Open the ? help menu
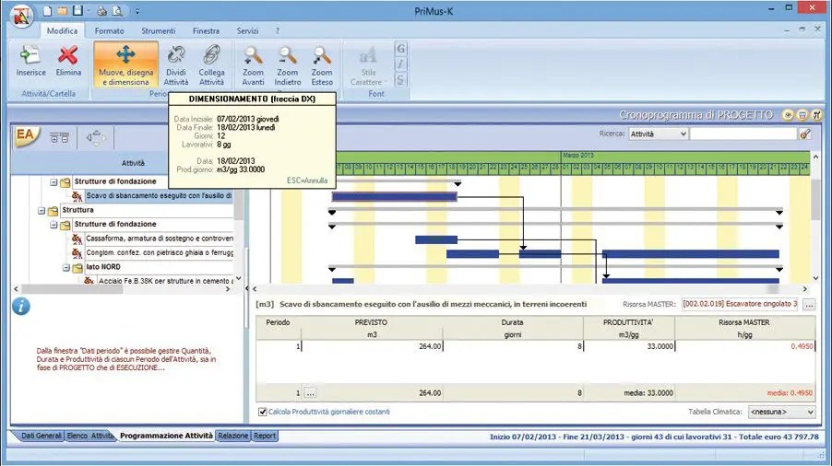 pos(277,30)
